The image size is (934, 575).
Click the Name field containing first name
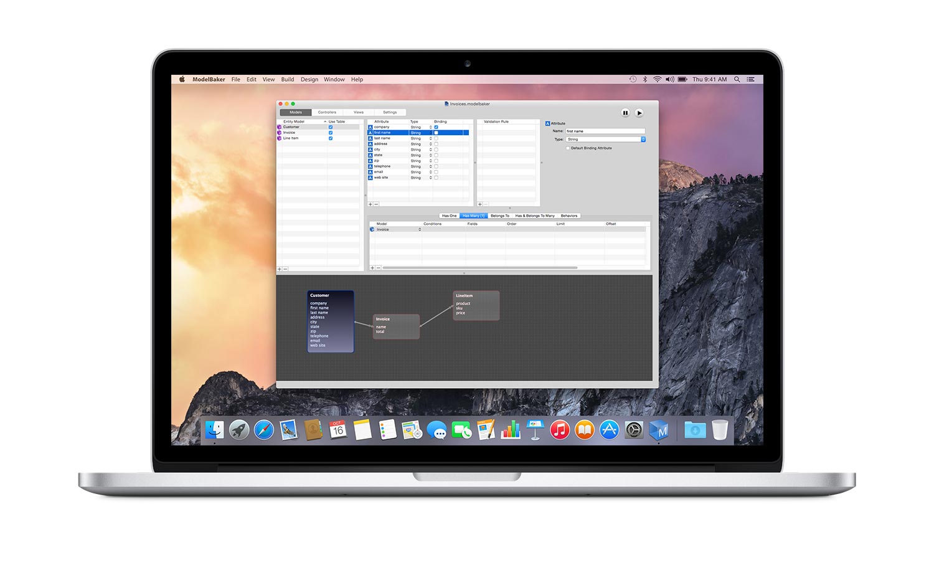tap(605, 131)
